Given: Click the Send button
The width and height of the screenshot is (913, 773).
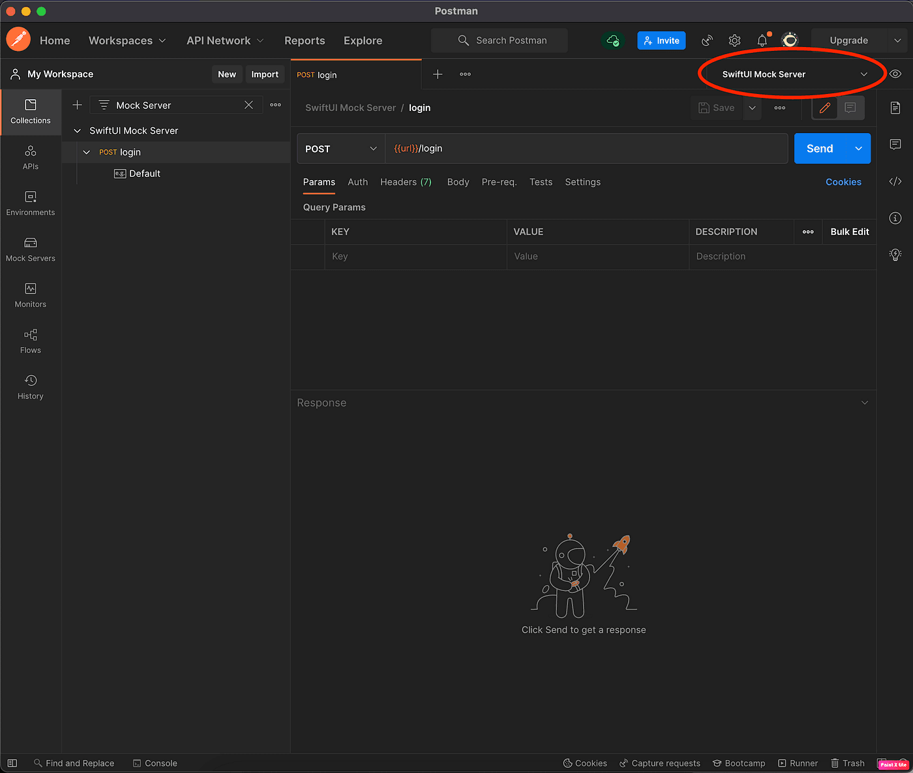Looking at the screenshot, I should 820,149.
